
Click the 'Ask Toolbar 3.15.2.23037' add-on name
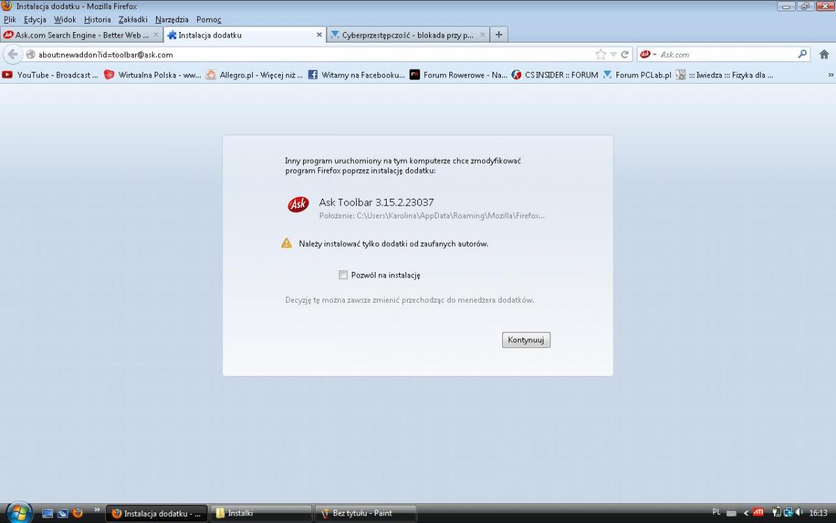point(376,202)
